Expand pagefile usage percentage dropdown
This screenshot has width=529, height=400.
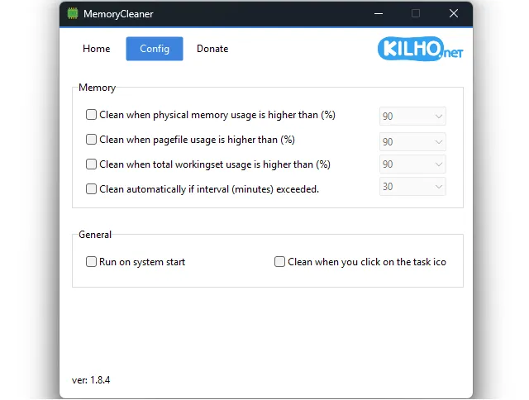coord(413,142)
